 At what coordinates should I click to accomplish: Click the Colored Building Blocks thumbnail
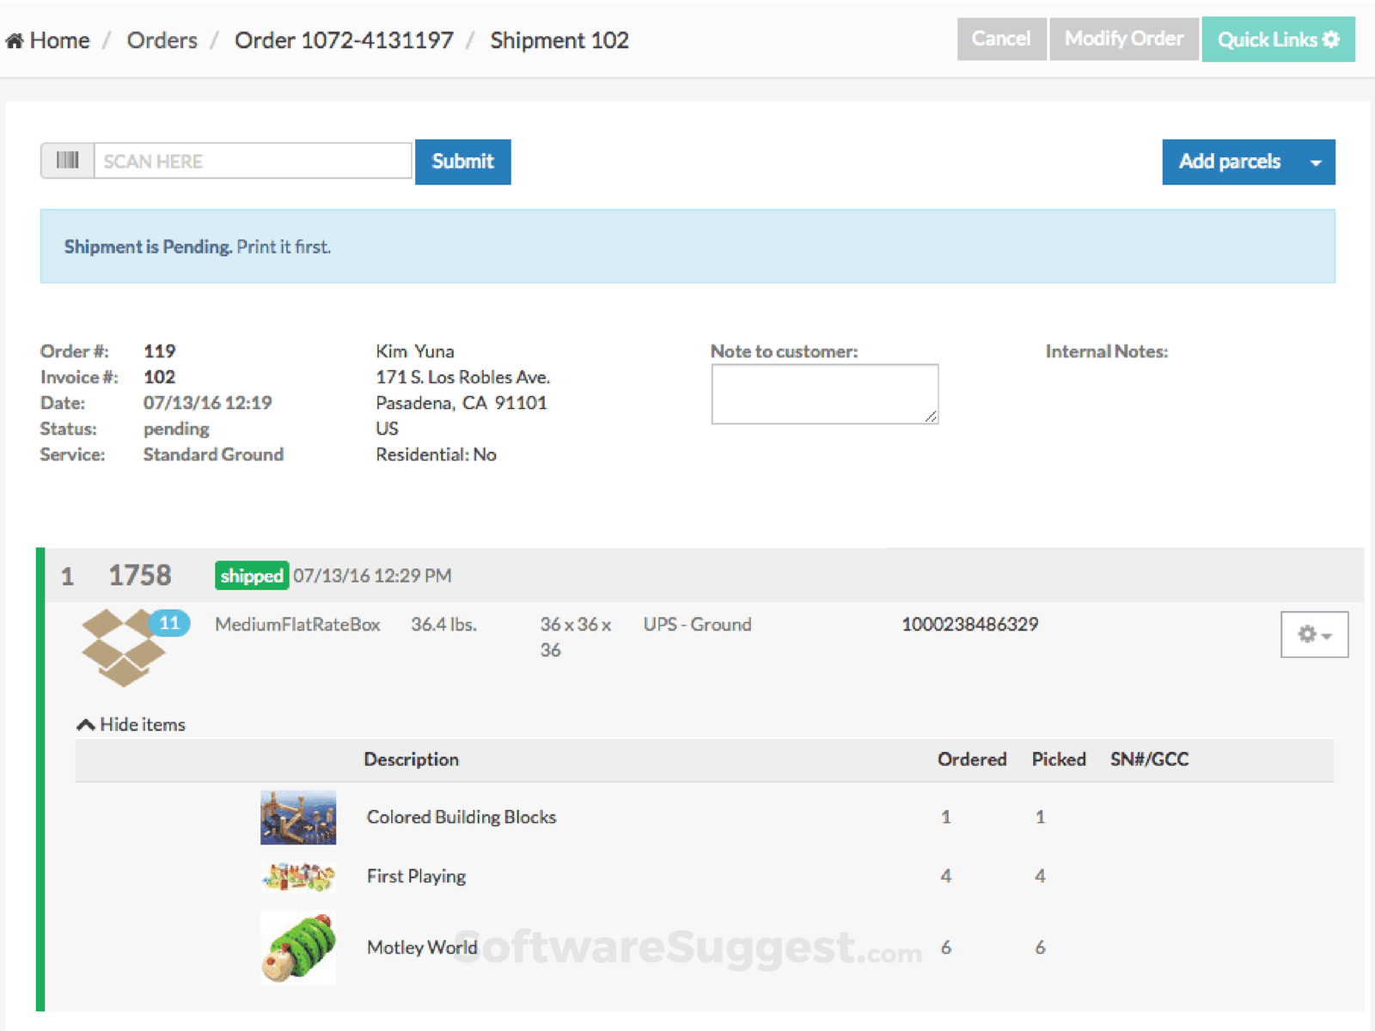(x=298, y=817)
